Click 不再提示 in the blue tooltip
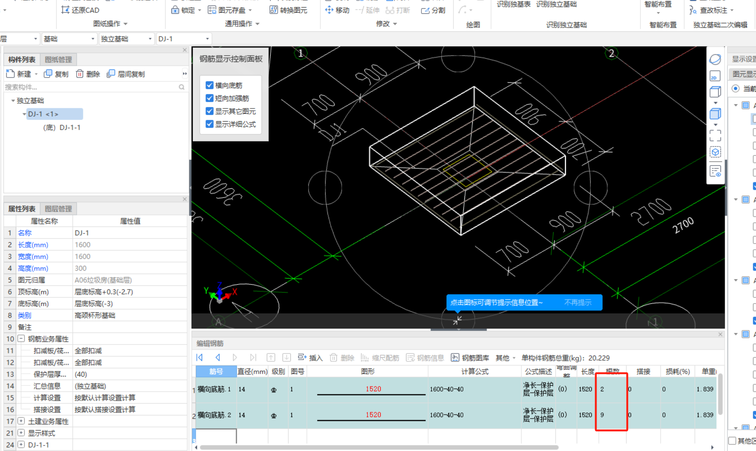The image size is (756, 451). coord(578,302)
